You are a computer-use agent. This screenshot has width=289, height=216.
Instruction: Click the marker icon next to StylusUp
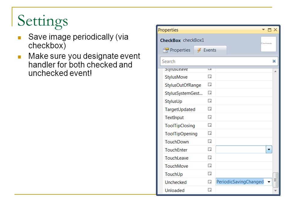tap(210, 101)
